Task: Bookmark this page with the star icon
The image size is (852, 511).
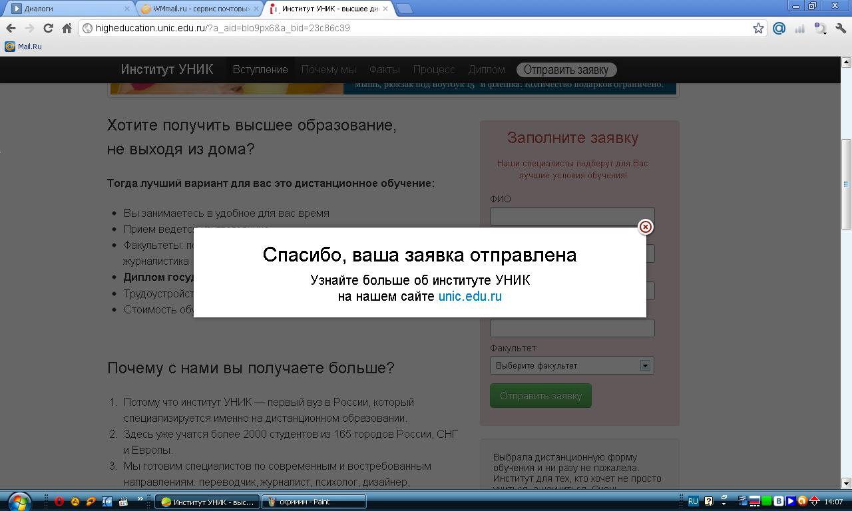Action: [x=758, y=28]
